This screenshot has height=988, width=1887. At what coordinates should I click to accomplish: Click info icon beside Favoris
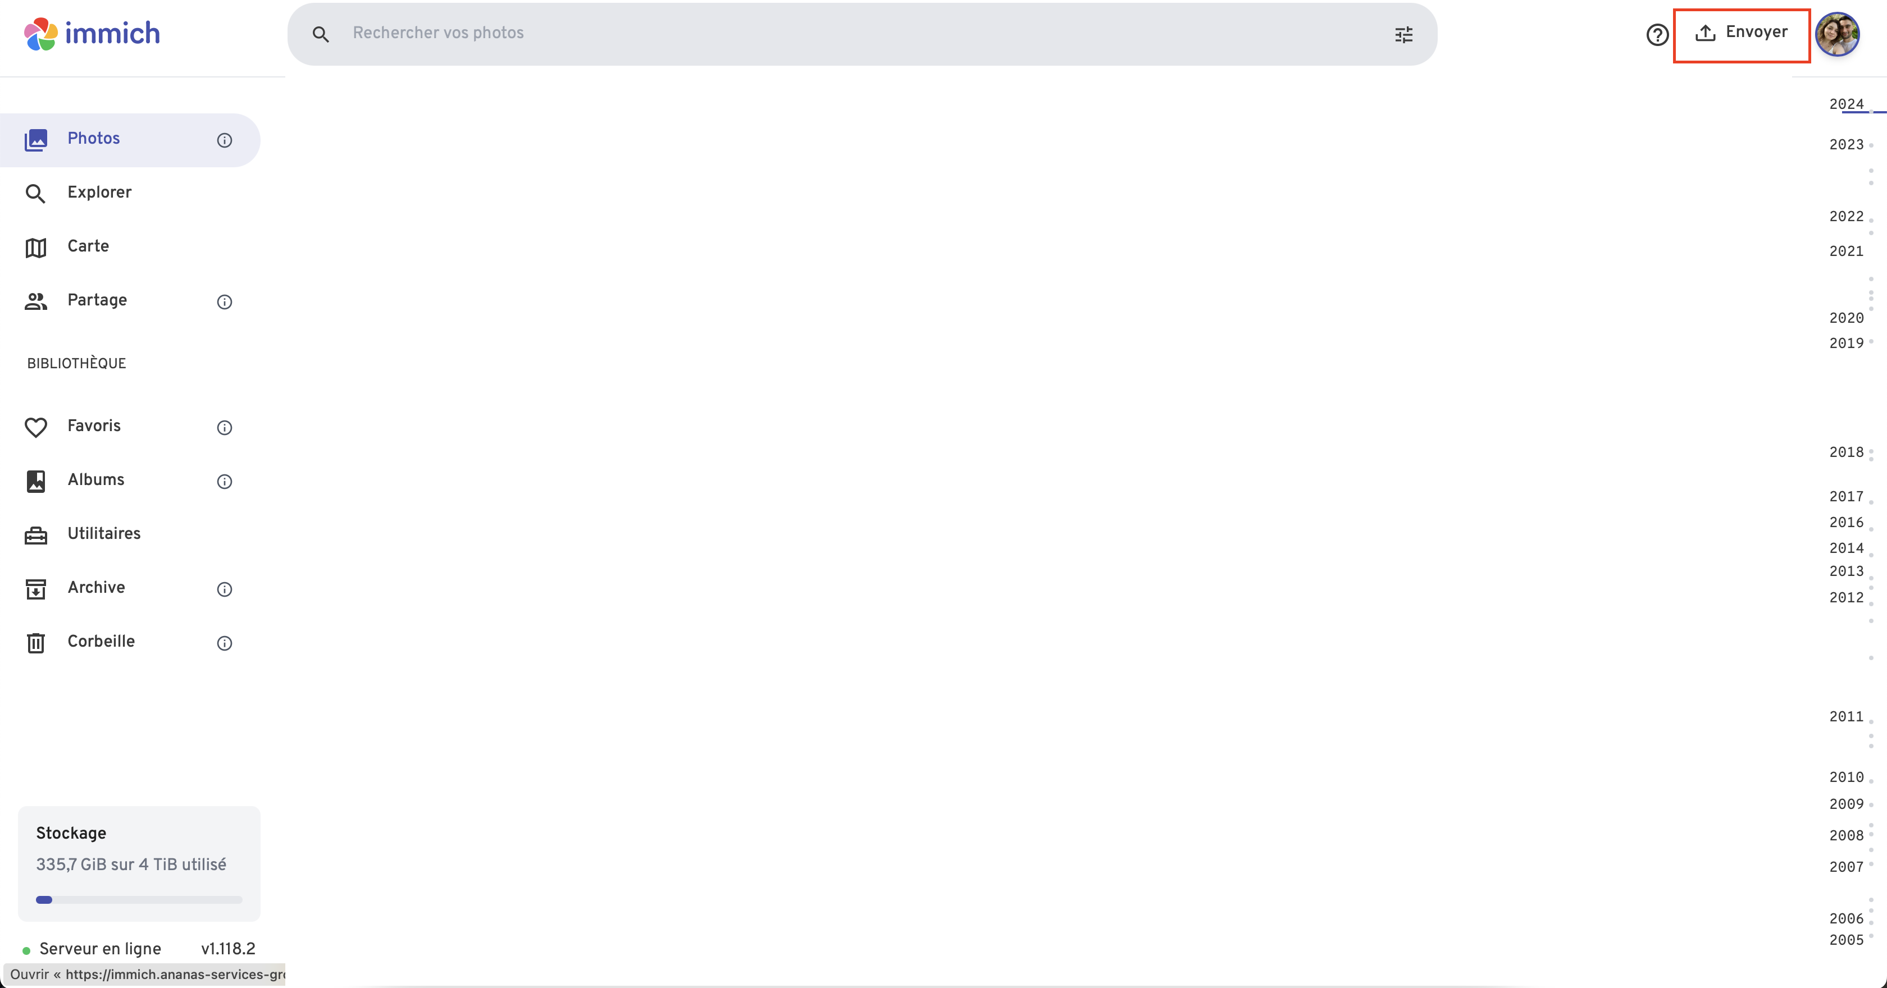(x=224, y=428)
